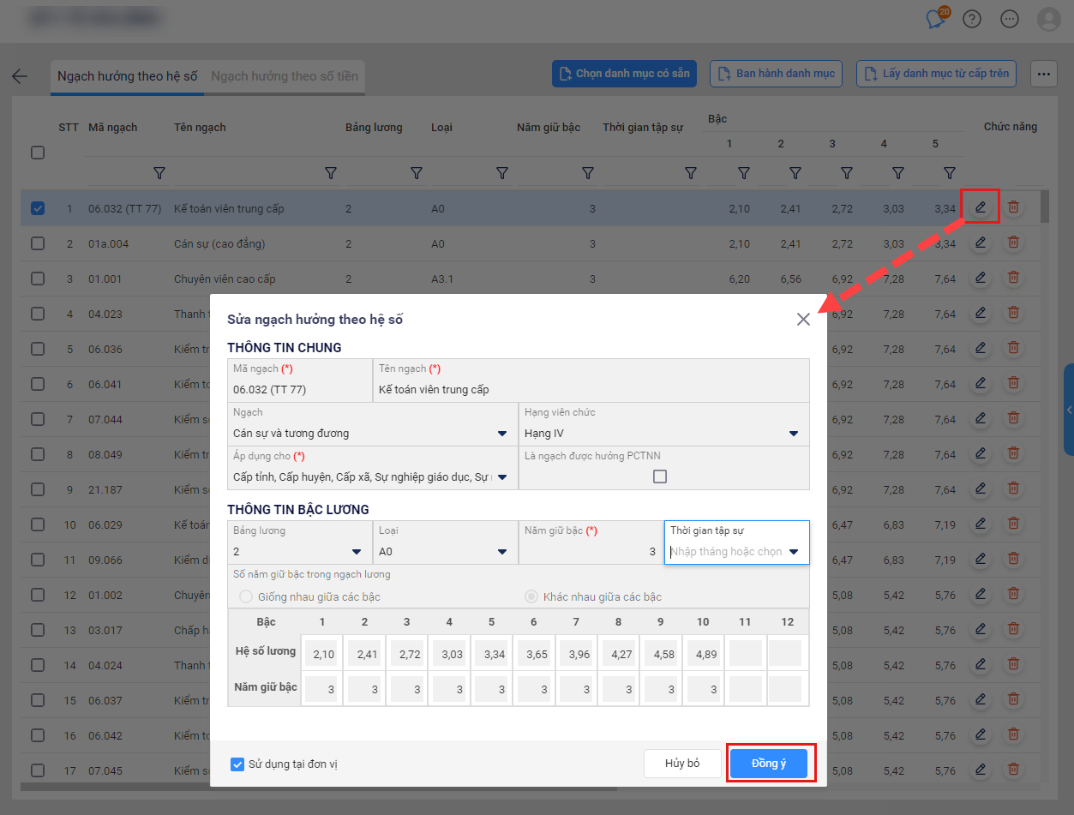This screenshot has height=815, width=1074.
Task: Edit row 06.032 (TT 77) with pencil icon
Action: point(981,207)
